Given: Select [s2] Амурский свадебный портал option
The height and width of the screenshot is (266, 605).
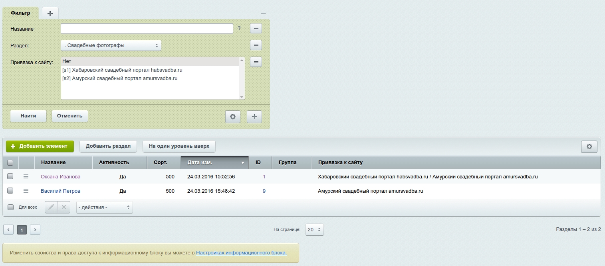Looking at the screenshot, I should point(150,78).
